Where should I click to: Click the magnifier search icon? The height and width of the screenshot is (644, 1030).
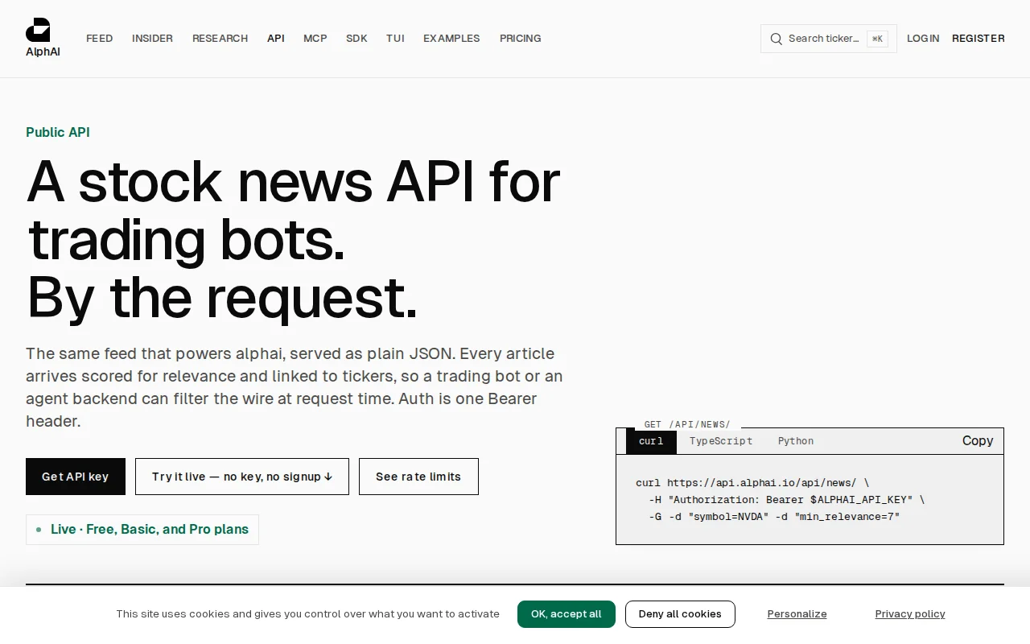click(776, 39)
